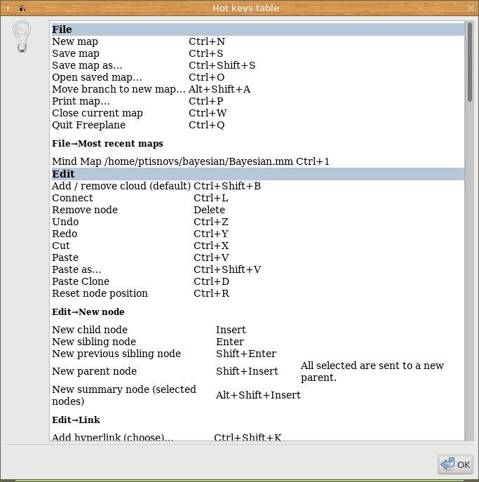Click the 'Redo' entry
The width and height of the screenshot is (479, 482).
(x=65, y=234)
